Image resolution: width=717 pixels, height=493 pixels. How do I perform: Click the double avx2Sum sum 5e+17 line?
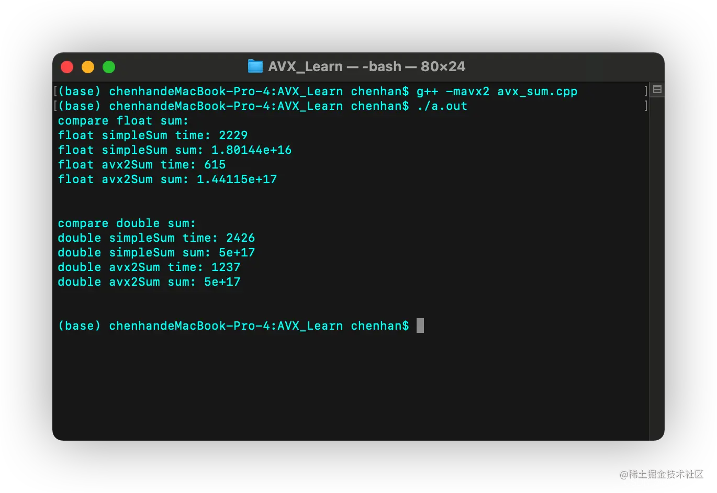[149, 282]
